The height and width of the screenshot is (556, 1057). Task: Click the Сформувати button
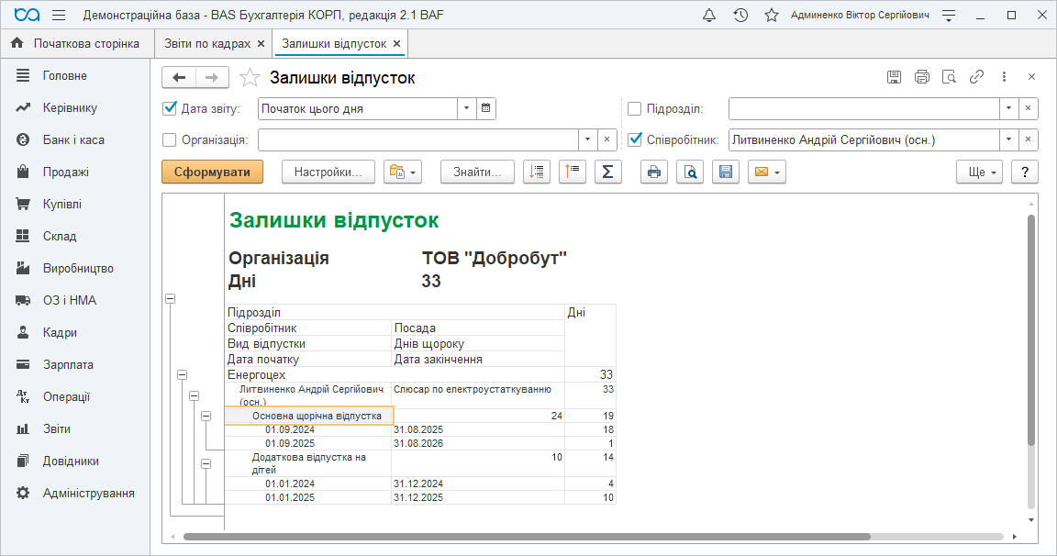pos(212,172)
